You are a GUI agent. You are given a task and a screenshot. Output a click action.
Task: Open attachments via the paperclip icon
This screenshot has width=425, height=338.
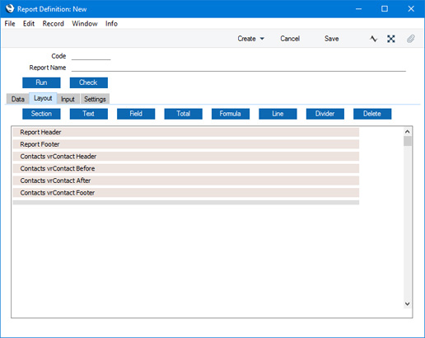pos(410,39)
